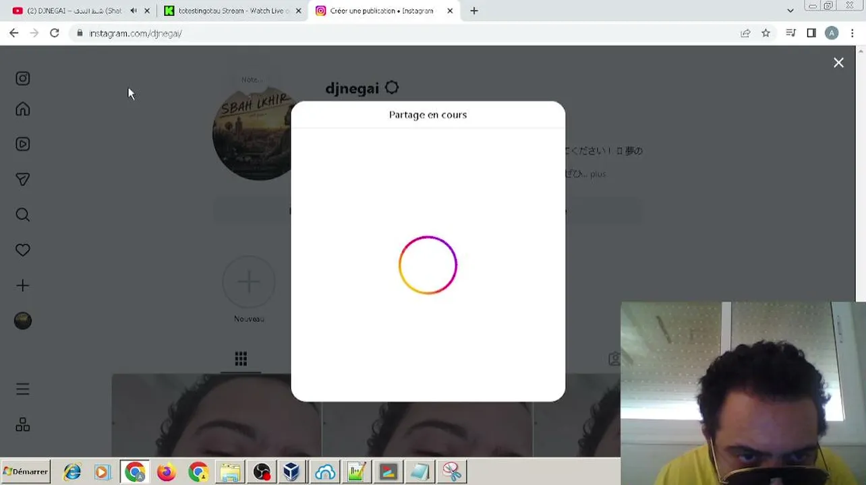Click the 'Partage en cours' dialog title
Viewport: 866px width, 485px height.
(x=428, y=115)
